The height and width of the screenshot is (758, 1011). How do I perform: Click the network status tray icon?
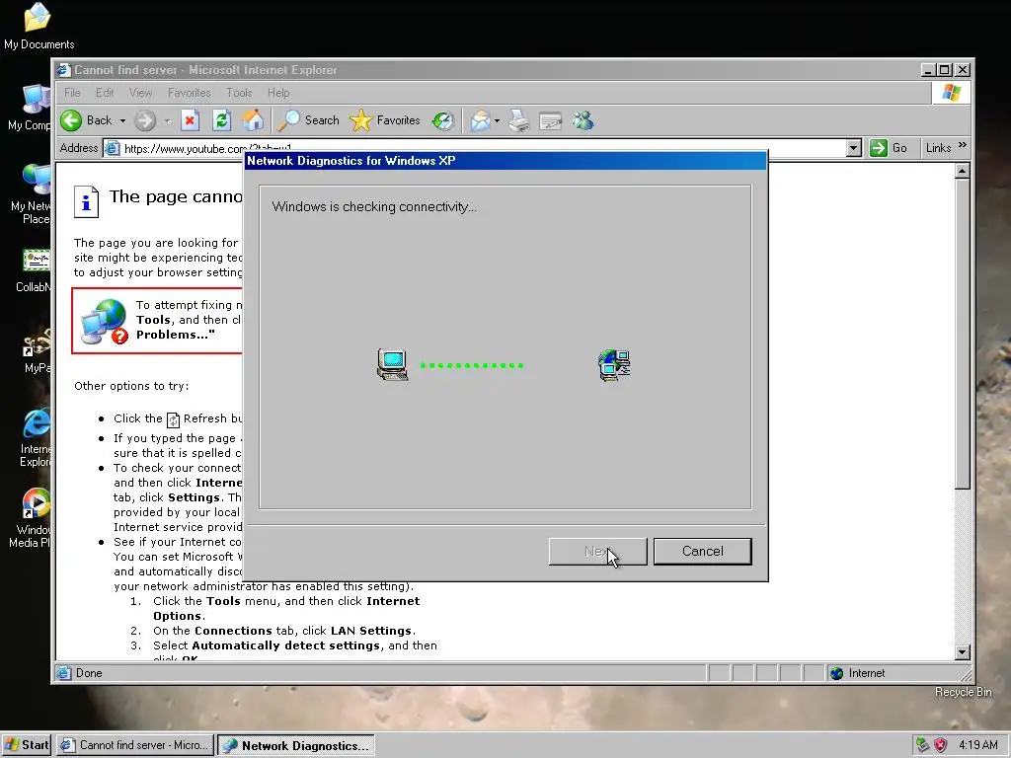click(923, 745)
